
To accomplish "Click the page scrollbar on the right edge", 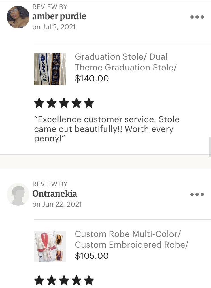I will (210, 147).
